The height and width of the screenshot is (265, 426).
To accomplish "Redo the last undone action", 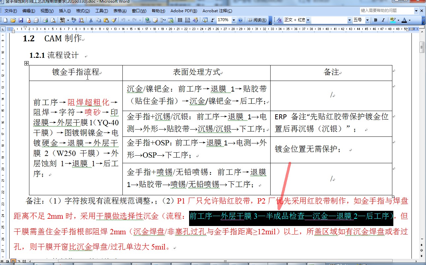I will click(x=135, y=20).
